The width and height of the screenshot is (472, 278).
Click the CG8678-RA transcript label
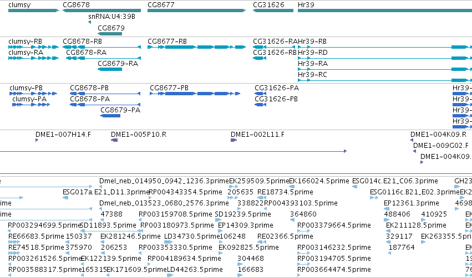click(x=87, y=53)
